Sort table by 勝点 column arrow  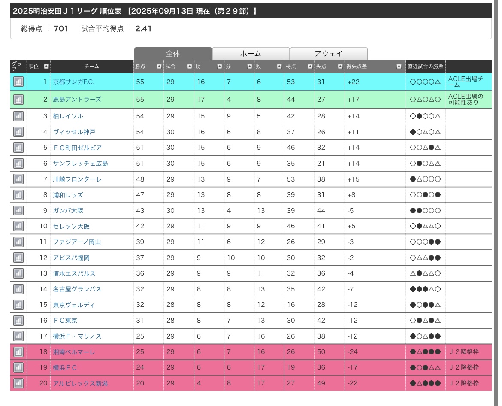[x=159, y=67]
